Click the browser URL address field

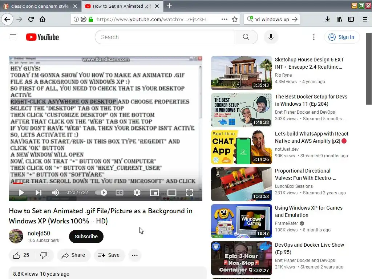pos(152,19)
